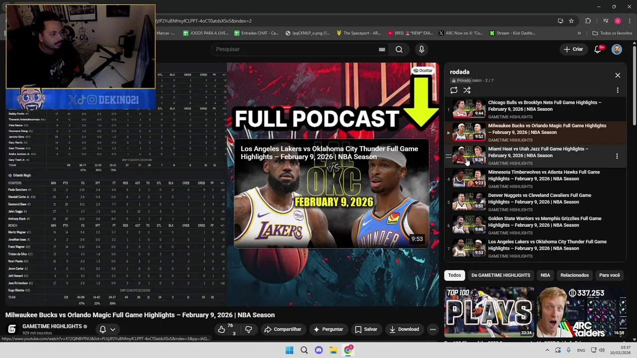Toggle playlist loop for rodada

(x=454, y=90)
